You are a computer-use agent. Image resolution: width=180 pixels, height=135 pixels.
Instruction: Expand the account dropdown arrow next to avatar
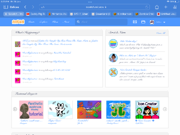pos(164,22)
